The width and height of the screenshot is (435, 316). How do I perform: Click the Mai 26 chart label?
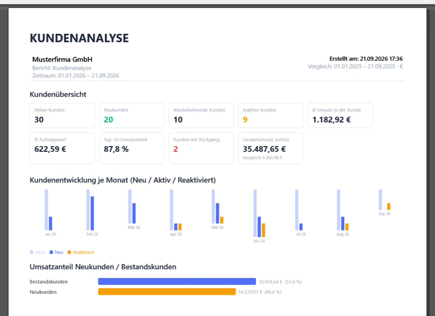[x=217, y=227]
